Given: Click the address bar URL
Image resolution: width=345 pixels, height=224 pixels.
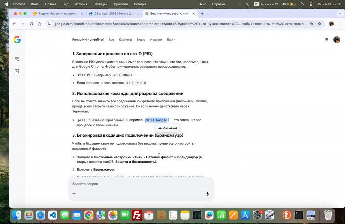Looking at the screenshot, I should coord(180,24).
